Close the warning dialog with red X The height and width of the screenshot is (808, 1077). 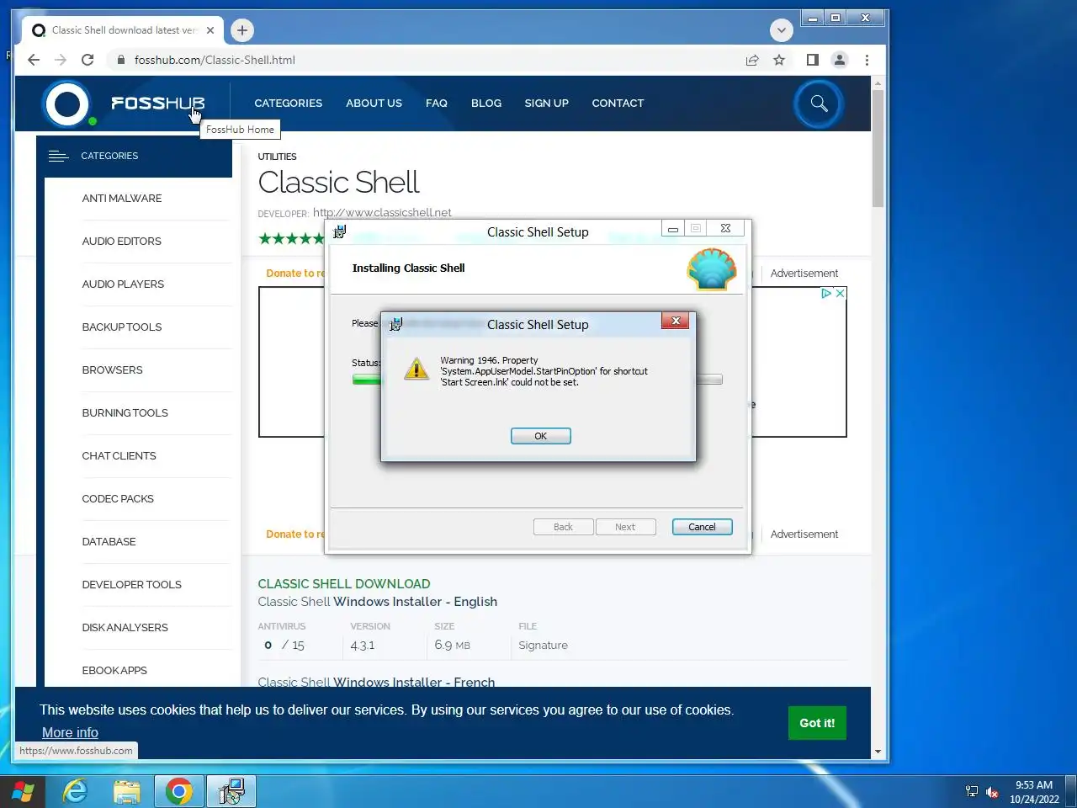pyautogui.click(x=675, y=321)
